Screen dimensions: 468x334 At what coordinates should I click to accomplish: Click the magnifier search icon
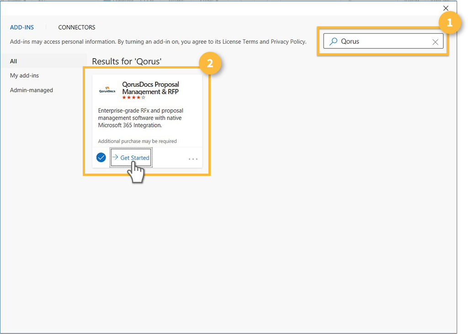pyautogui.click(x=333, y=42)
